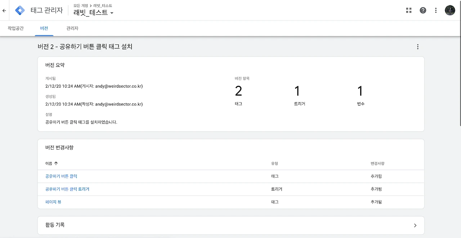Screen dimensions: 461x238
Task: Click the Tag Manager logo icon
Action: pos(20,10)
